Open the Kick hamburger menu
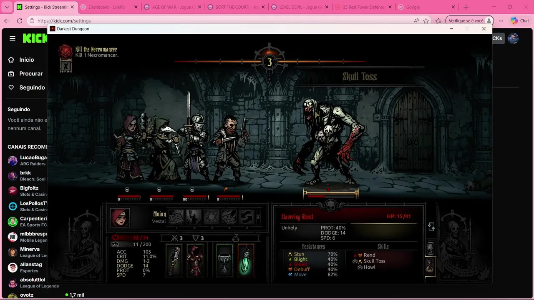The image size is (534, 300). pos(13,38)
